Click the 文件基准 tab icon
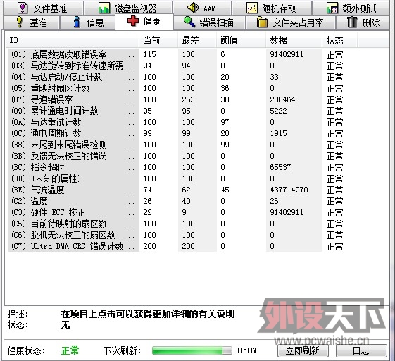The height and width of the screenshot is (361, 395). 23,8
